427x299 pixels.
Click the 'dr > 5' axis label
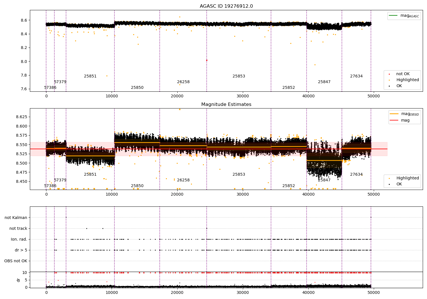click(x=21, y=250)
